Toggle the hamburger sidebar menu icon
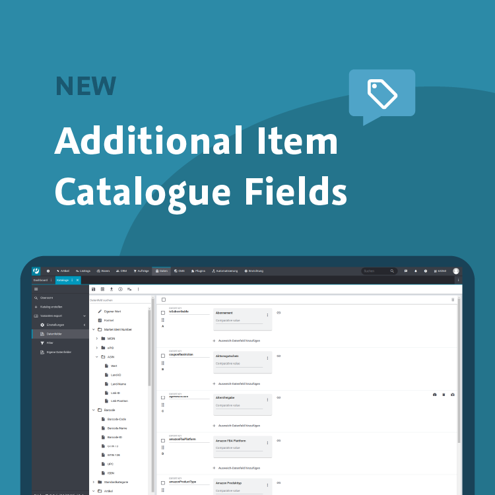Image resolution: width=495 pixels, height=495 pixels. (x=36, y=289)
